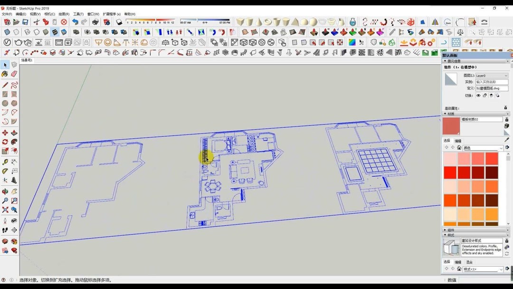Click the 建筑设计样式 style name field
This screenshot has width=513, height=289.
click(x=482, y=240)
